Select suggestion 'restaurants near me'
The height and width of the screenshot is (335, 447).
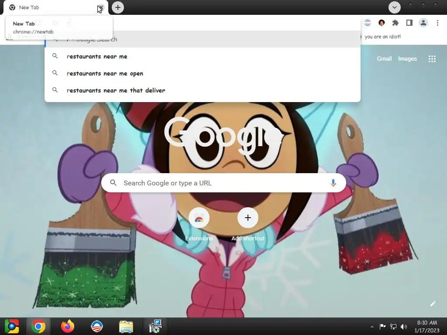pos(203,56)
